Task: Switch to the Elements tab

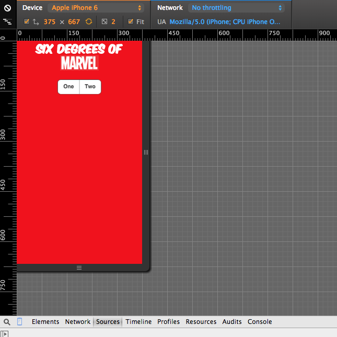Action: 45,322
